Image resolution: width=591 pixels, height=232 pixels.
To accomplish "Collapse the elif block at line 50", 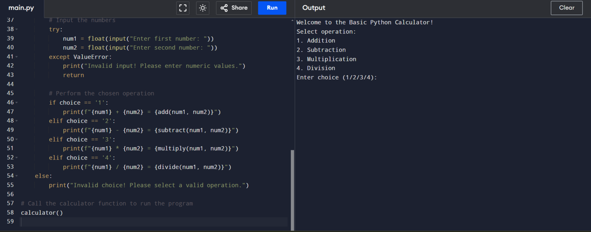I will tap(17, 140).
